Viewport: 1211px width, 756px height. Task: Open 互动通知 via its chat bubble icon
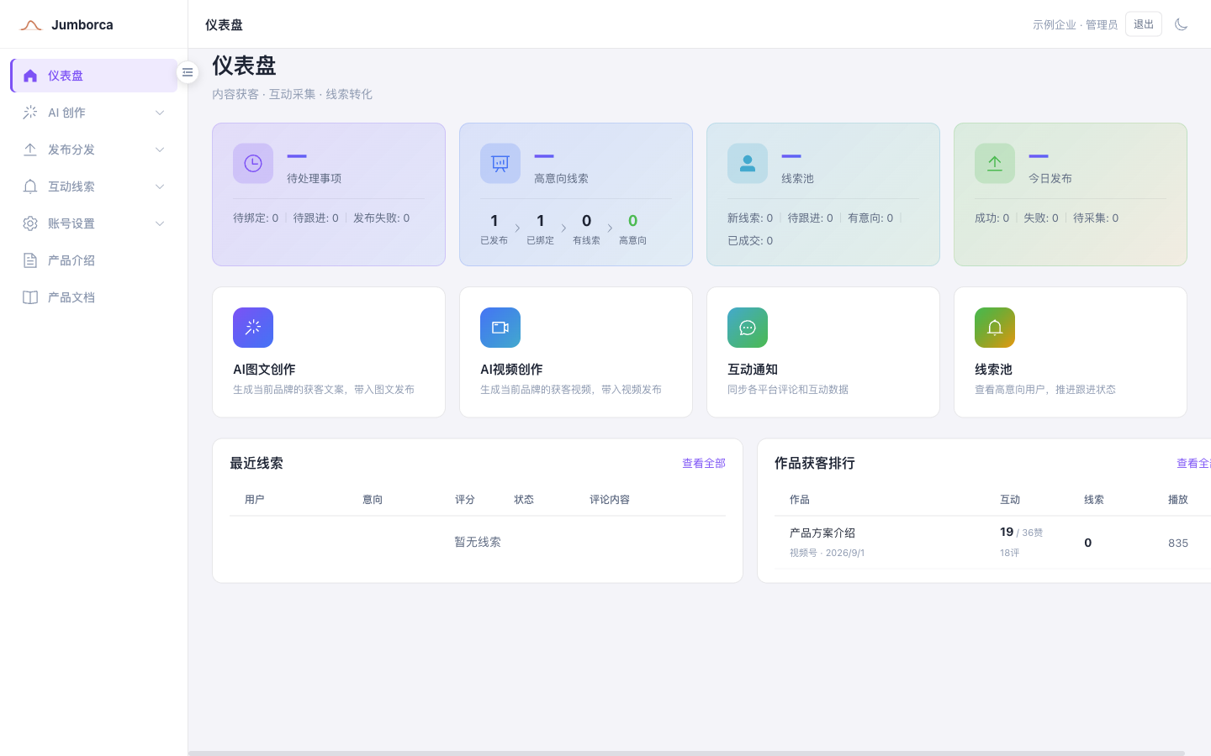pyautogui.click(x=748, y=328)
